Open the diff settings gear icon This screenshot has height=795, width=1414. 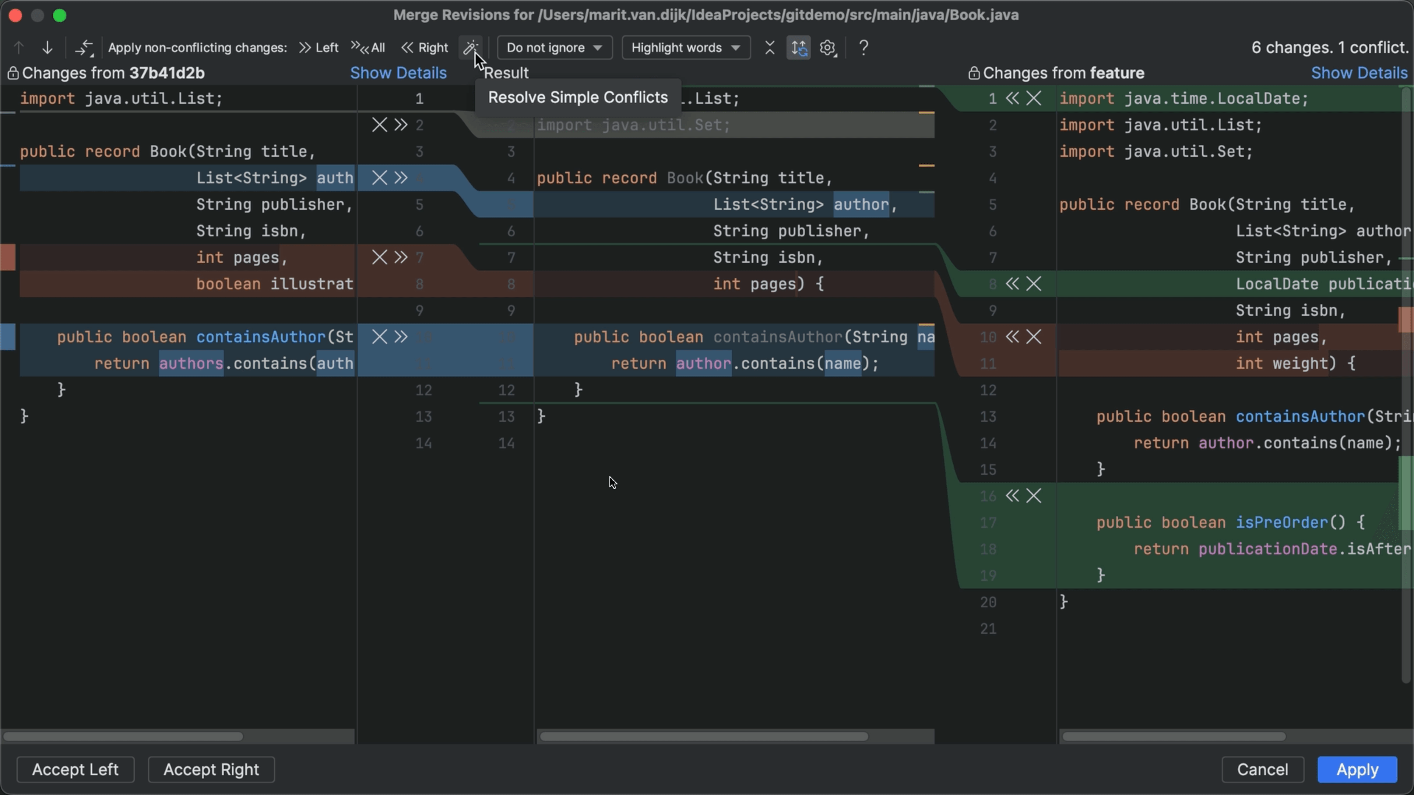click(827, 48)
